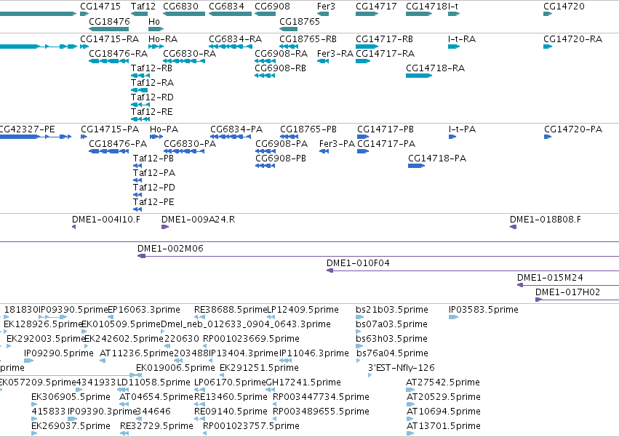Click BAC end DME1-018B08.F
Image resolution: width=619 pixels, height=437 pixels.
(546, 220)
